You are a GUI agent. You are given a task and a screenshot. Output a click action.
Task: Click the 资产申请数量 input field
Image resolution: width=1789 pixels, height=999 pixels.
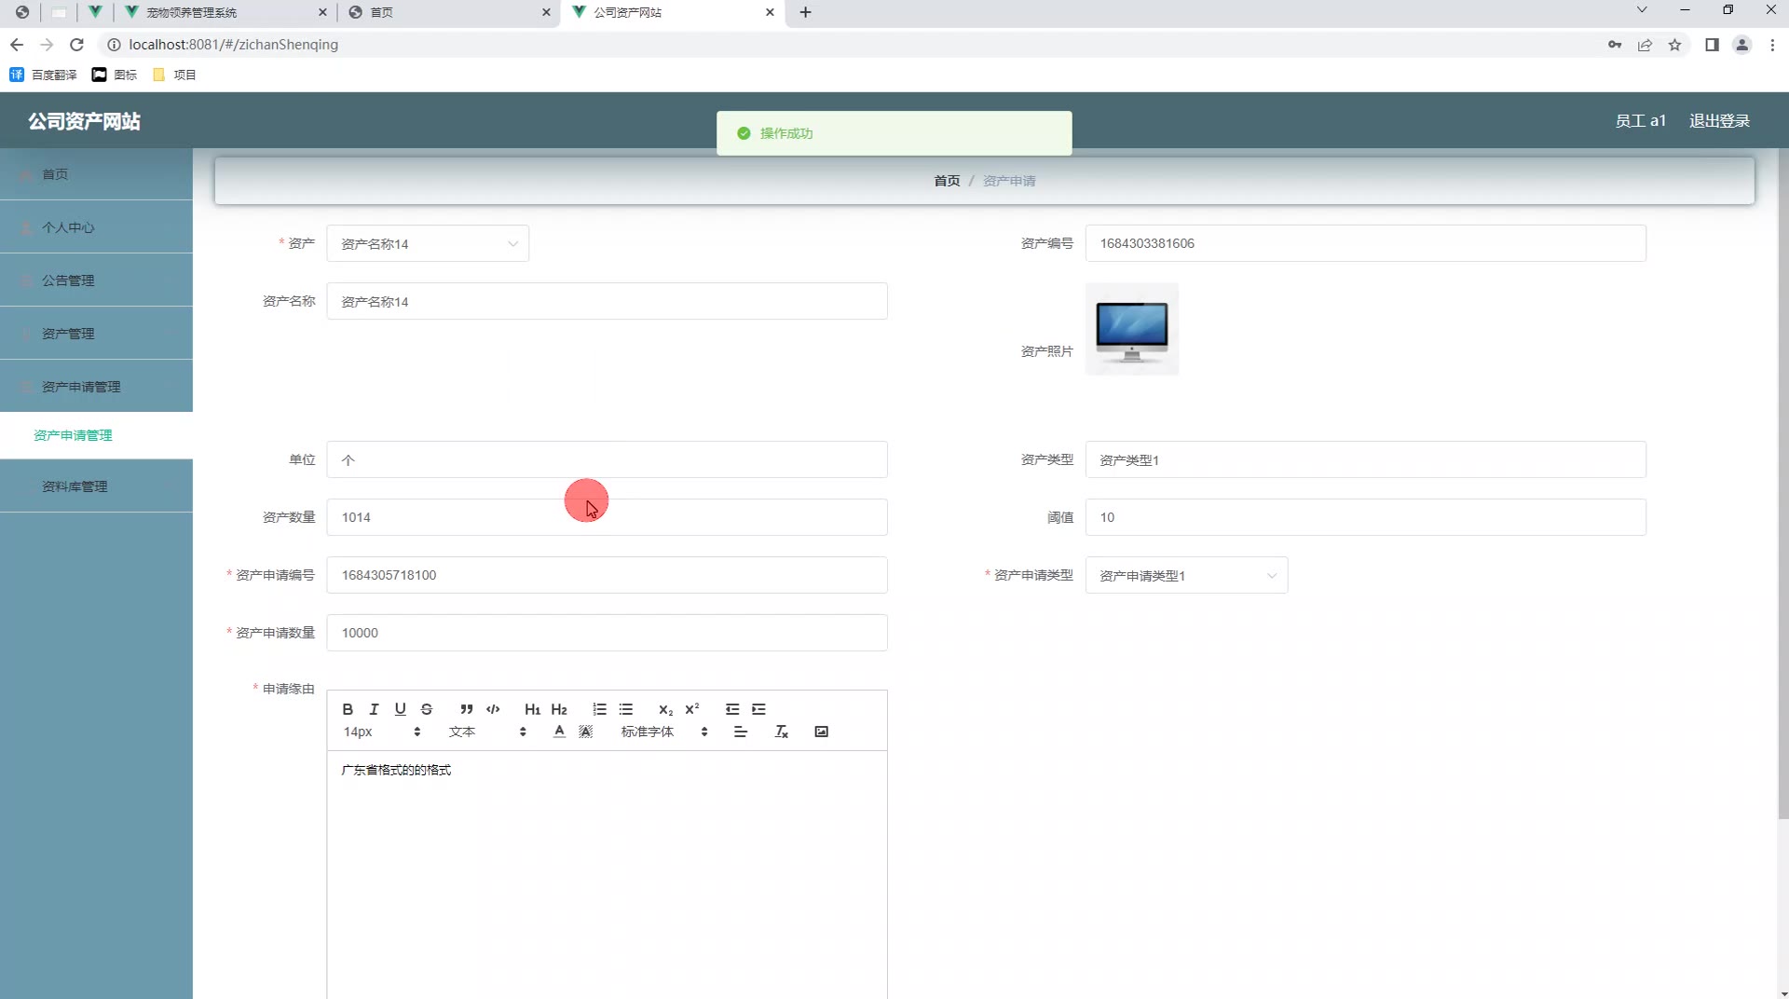pos(607,633)
